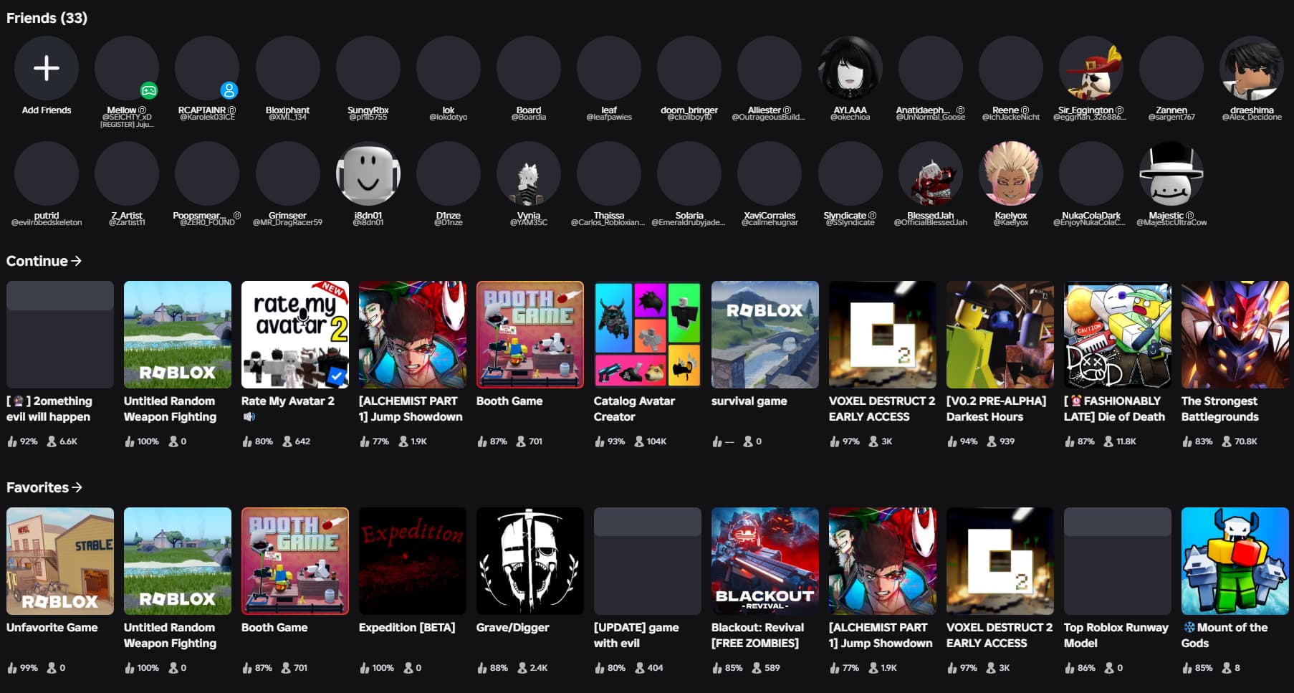1294x693 pixels.
Task: Open Catalog Avatar Creator thumbnail
Action: point(648,335)
